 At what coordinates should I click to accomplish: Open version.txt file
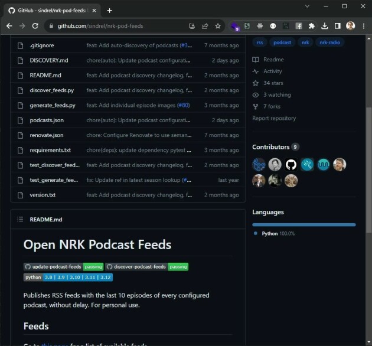[x=43, y=195]
